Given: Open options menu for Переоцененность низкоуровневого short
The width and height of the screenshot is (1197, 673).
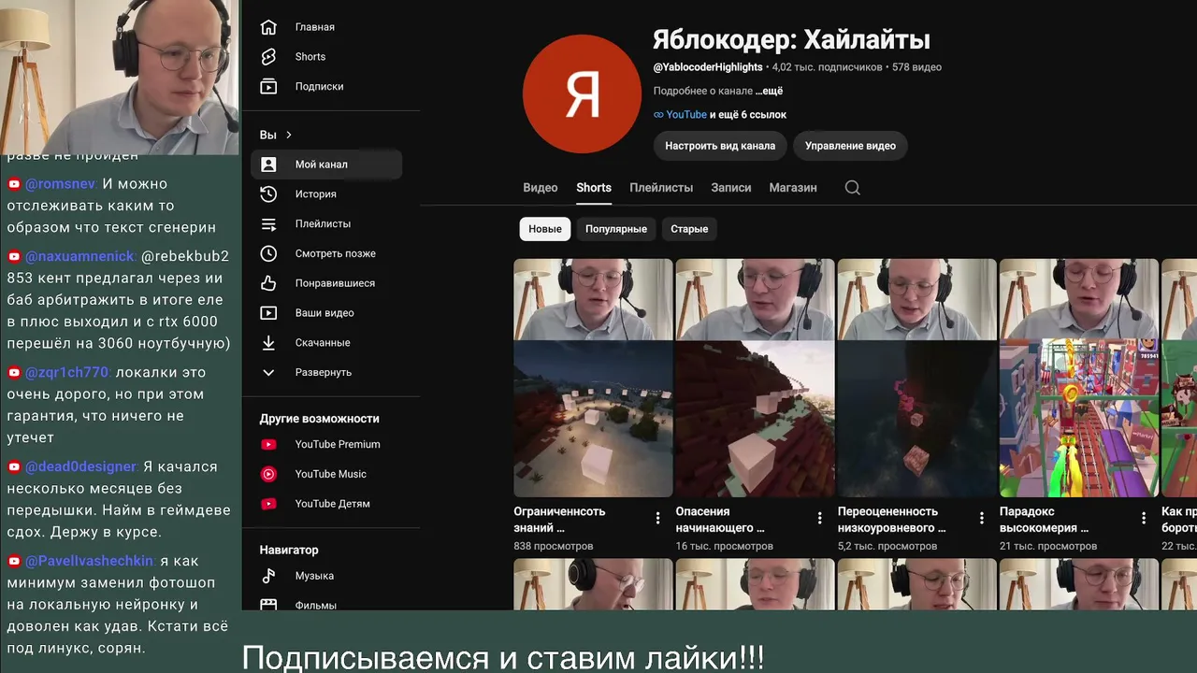Looking at the screenshot, I should pos(982,518).
